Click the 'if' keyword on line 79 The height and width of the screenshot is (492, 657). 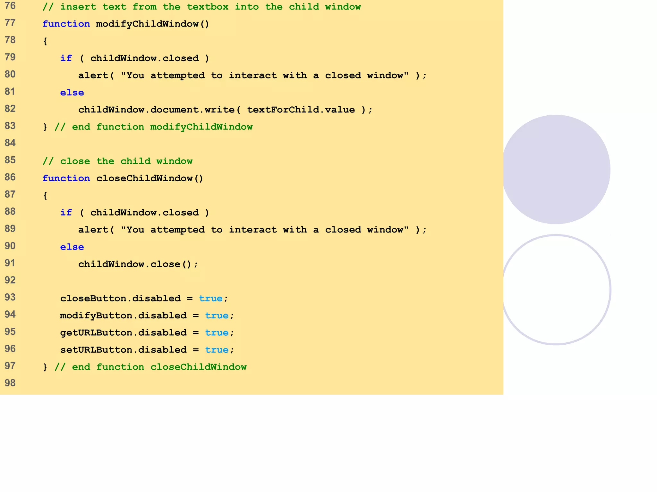(66, 58)
